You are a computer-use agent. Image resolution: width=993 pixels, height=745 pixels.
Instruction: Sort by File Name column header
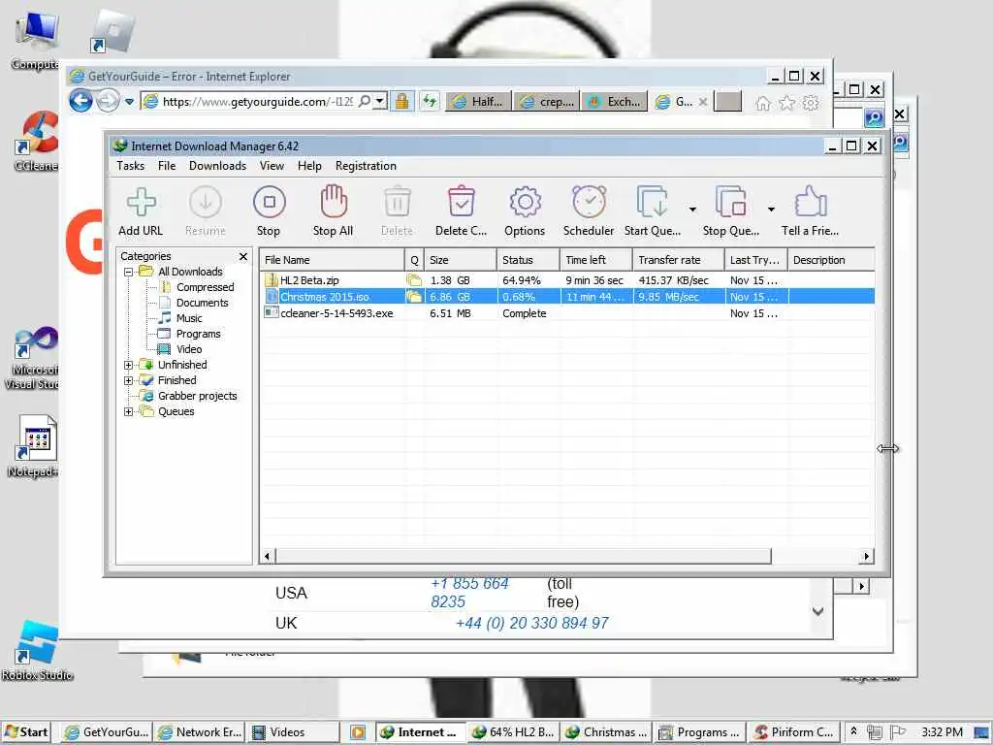click(x=332, y=260)
